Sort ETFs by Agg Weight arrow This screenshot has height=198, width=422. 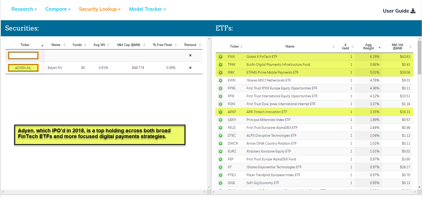point(379,48)
